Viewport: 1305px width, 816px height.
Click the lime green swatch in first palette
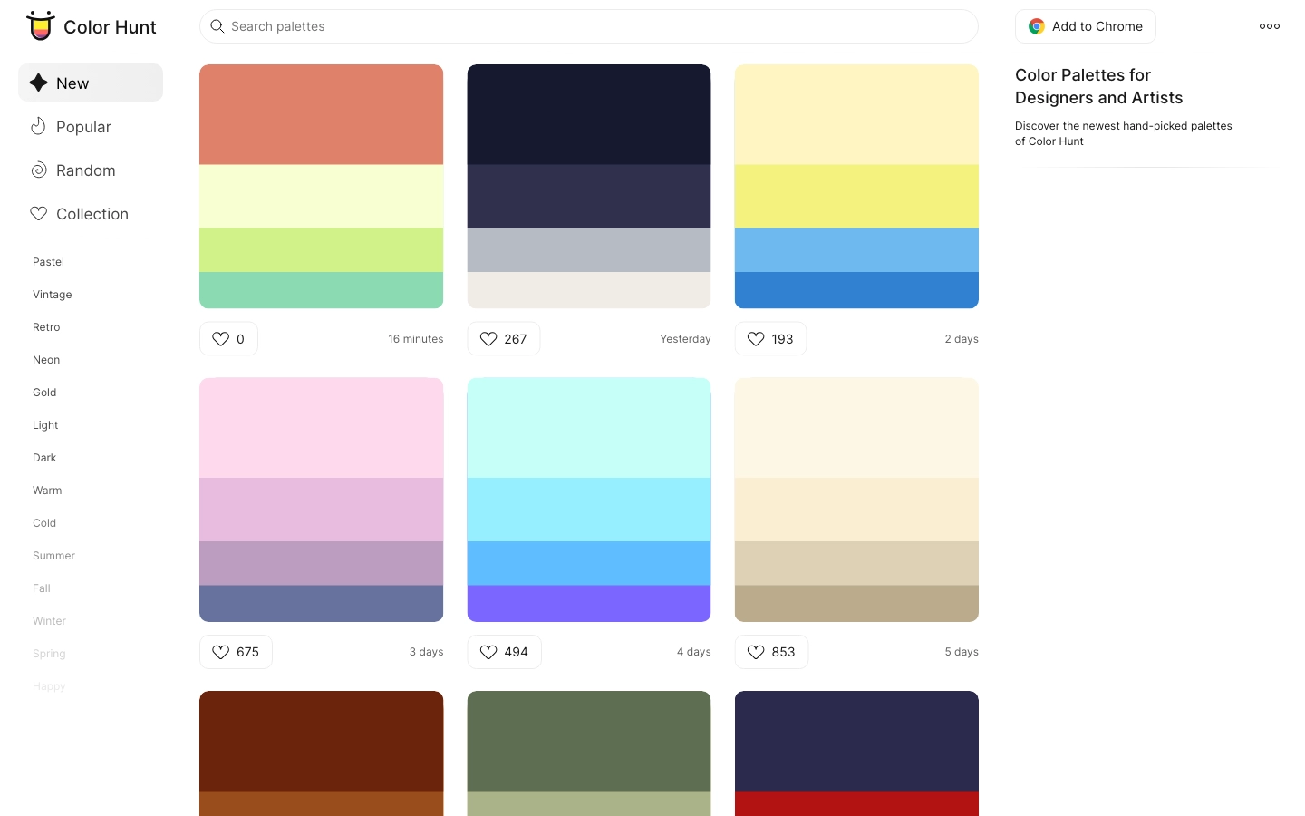pos(322,250)
